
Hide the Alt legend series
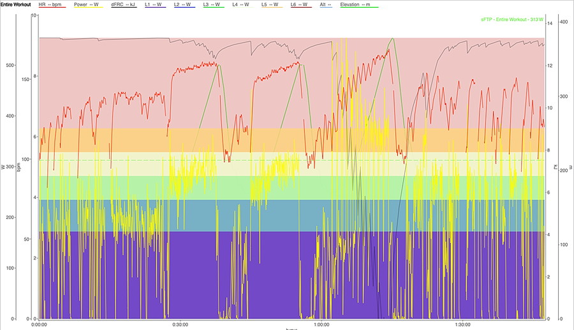pyautogui.click(x=325, y=4)
